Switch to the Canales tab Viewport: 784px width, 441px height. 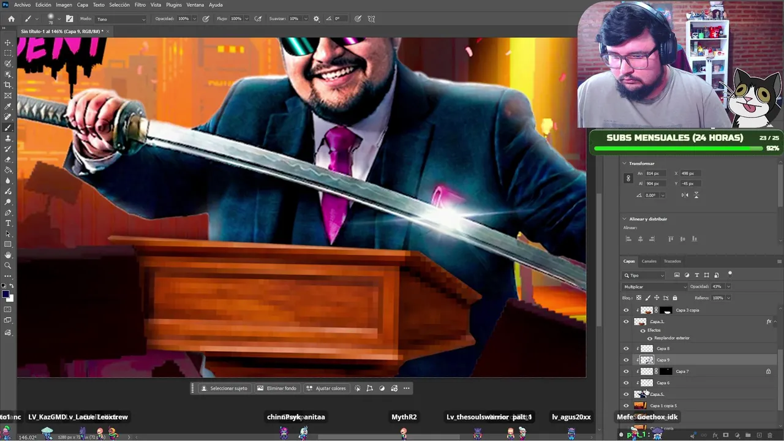coord(649,261)
